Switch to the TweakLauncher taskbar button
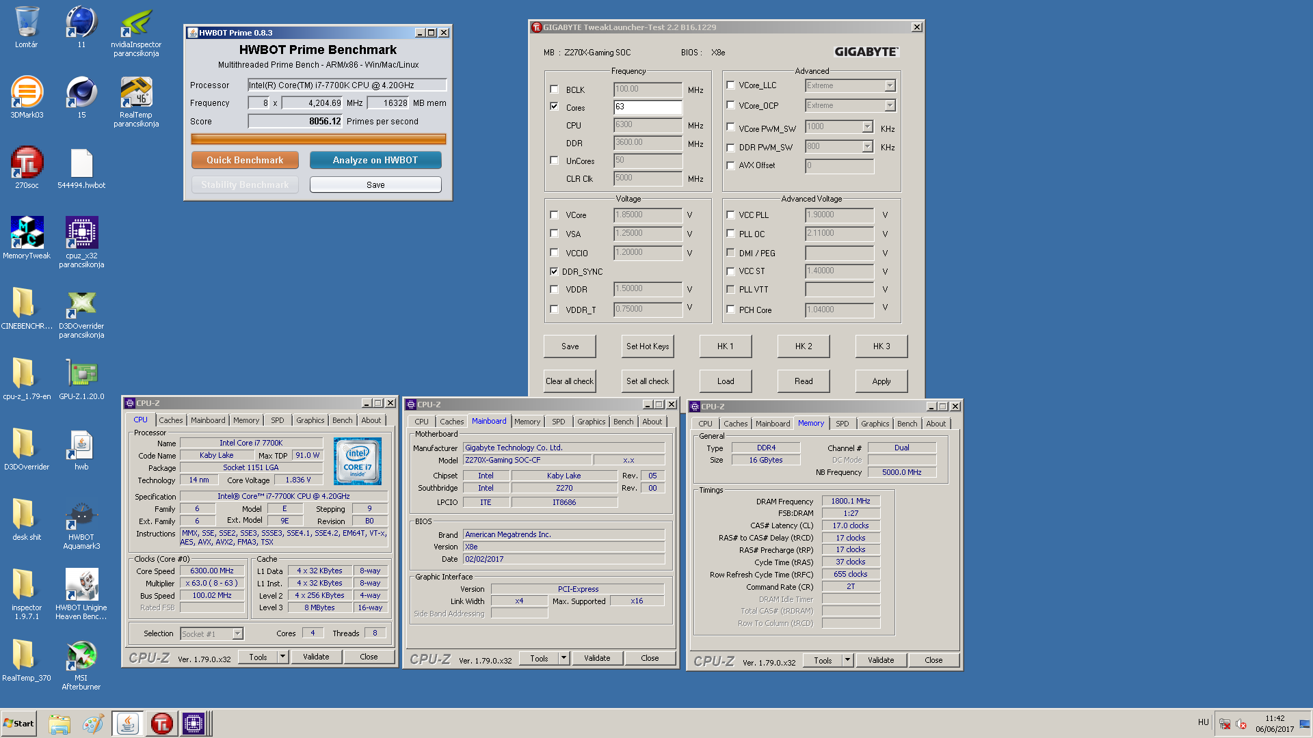This screenshot has width=1313, height=738. click(x=161, y=724)
